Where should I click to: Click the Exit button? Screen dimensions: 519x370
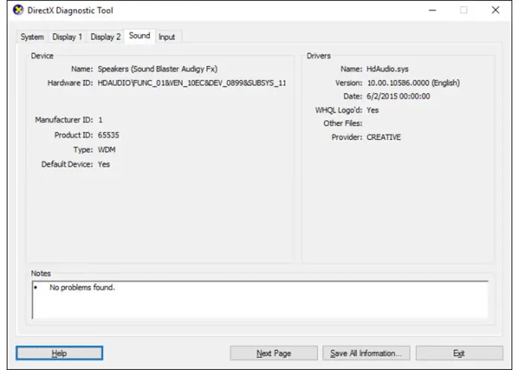click(459, 353)
